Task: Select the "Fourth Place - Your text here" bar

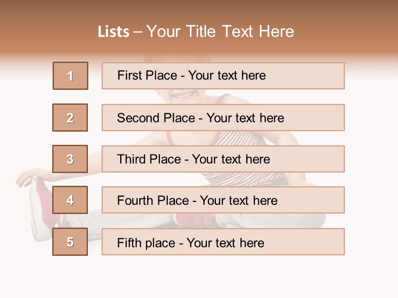Action: [223, 200]
